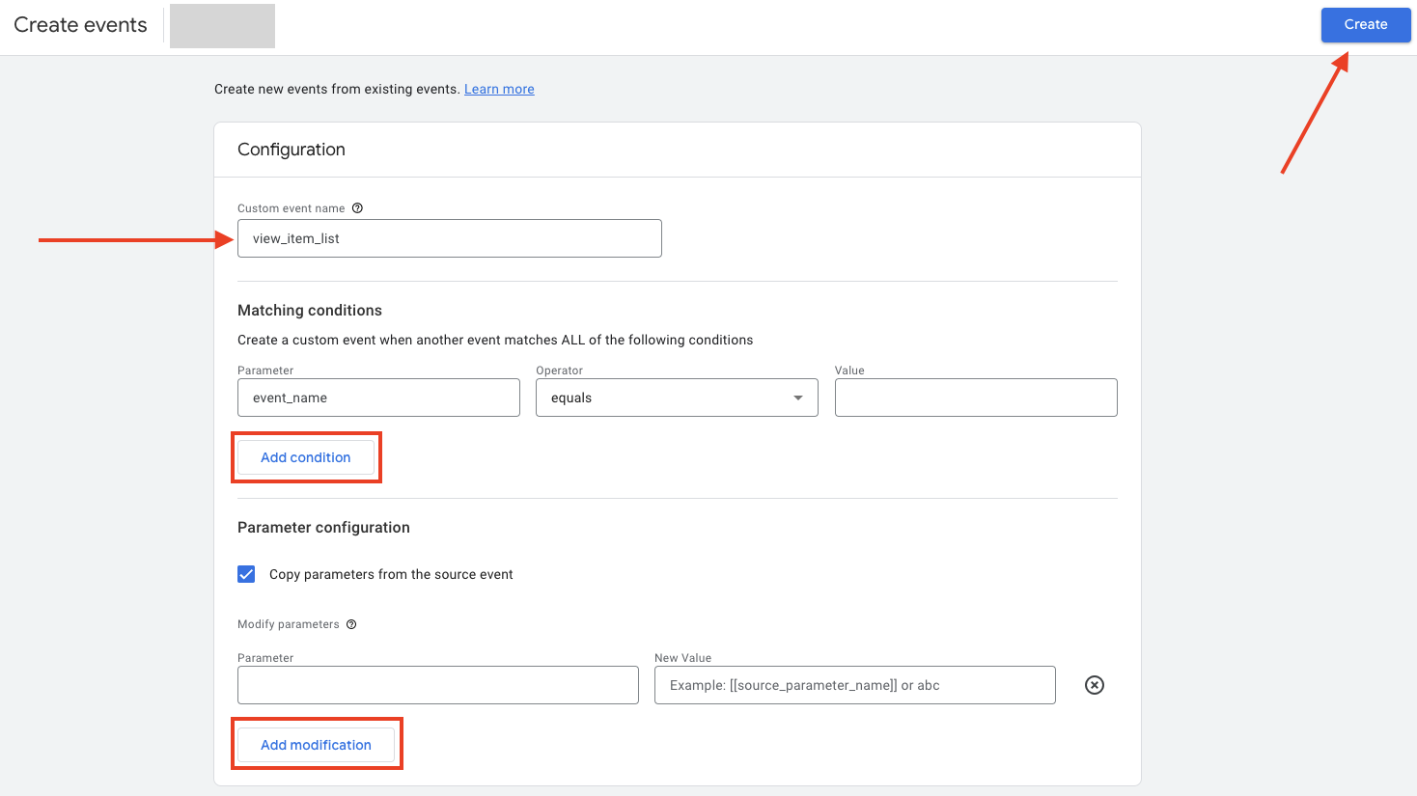Click the Operator dropdown arrow
The width and height of the screenshot is (1417, 796).
pyautogui.click(x=798, y=398)
